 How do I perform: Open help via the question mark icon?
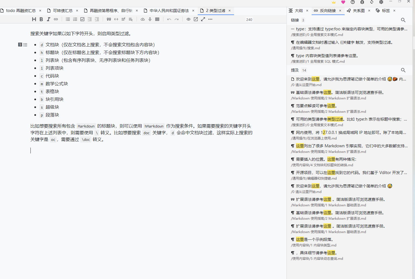coord(353,2)
